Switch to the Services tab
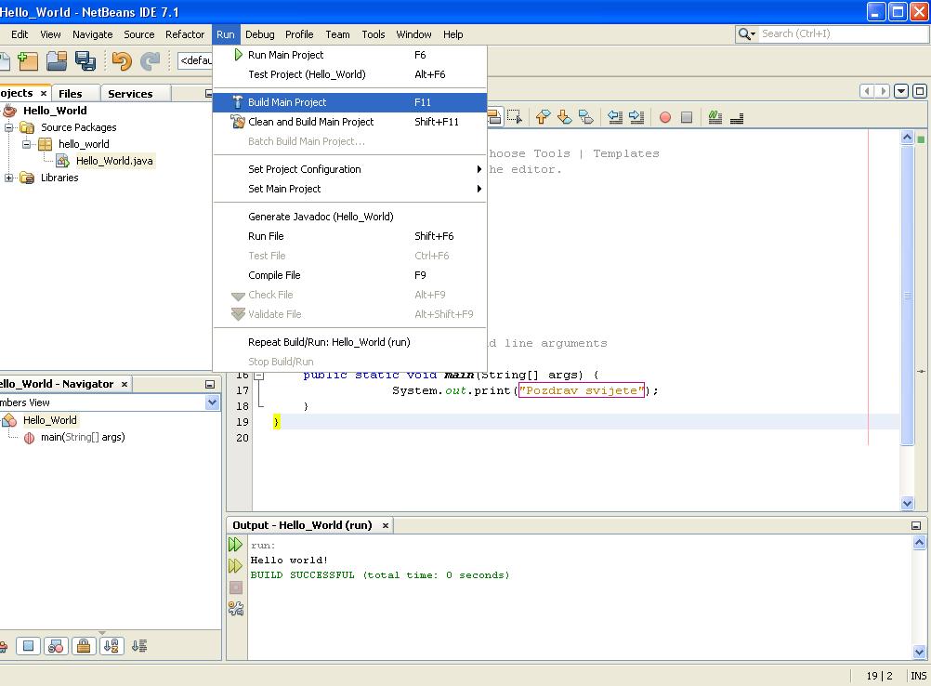Image resolution: width=931 pixels, height=686 pixels. 130,94
